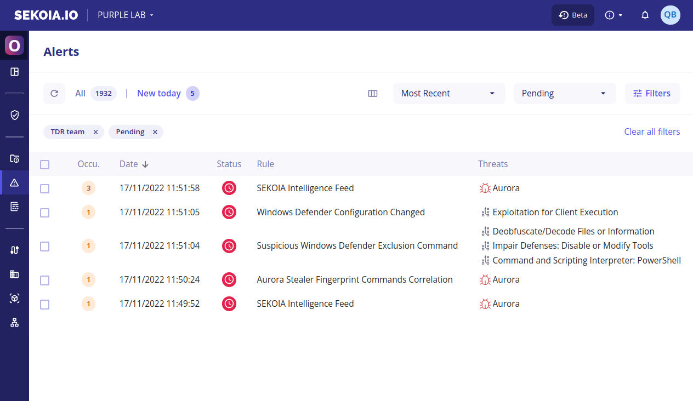Open the Most Recent sort dropdown
Image resolution: width=693 pixels, height=401 pixels.
click(448, 93)
